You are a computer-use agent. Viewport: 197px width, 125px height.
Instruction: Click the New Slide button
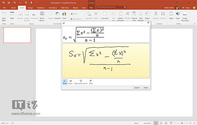(x=4, y=16)
